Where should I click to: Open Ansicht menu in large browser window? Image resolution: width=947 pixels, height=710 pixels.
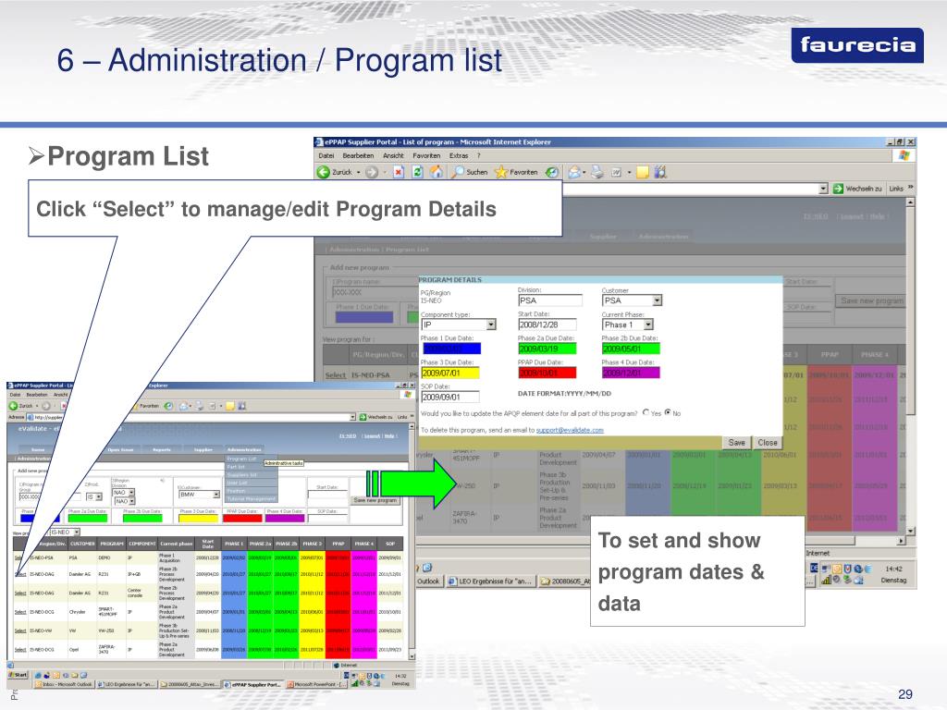click(393, 155)
